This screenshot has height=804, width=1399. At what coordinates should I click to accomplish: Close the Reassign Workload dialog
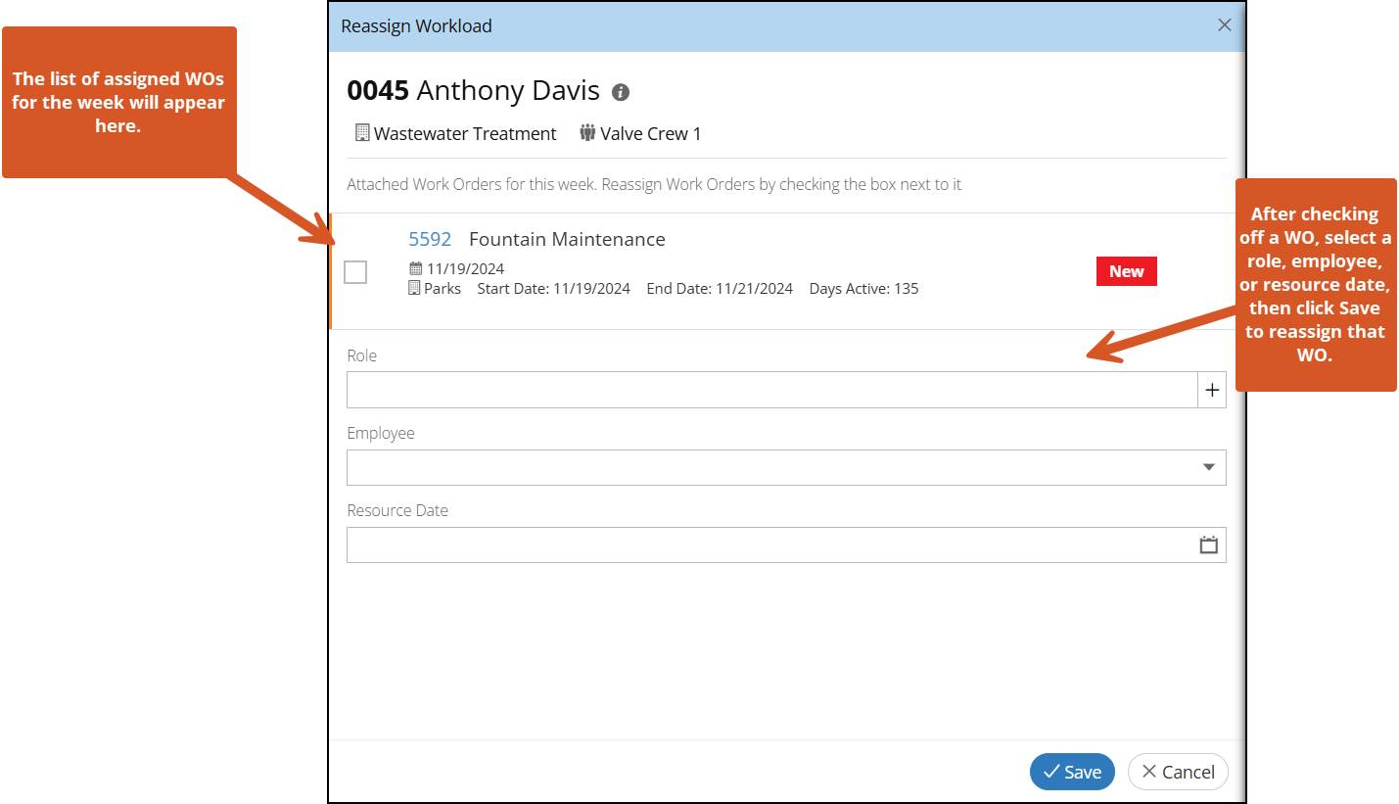[x=1224, y=25]
